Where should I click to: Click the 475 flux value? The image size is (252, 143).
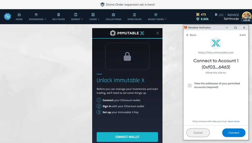(203, 14)
